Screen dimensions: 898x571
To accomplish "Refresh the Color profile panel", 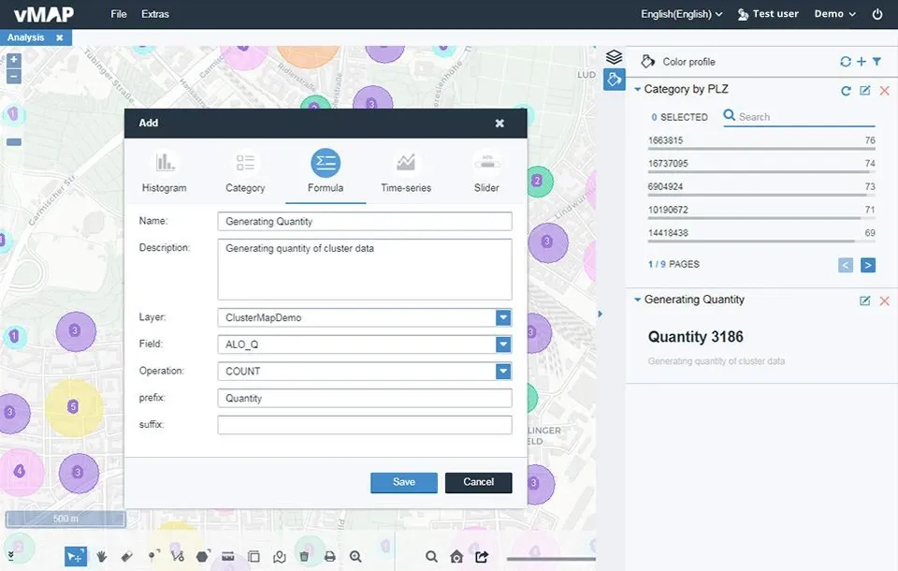I will click(x=846, y=62).
